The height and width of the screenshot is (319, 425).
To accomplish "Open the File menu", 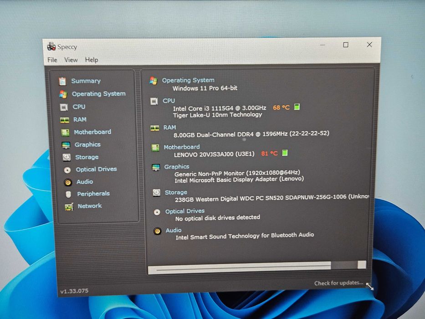I will point(52,60).
